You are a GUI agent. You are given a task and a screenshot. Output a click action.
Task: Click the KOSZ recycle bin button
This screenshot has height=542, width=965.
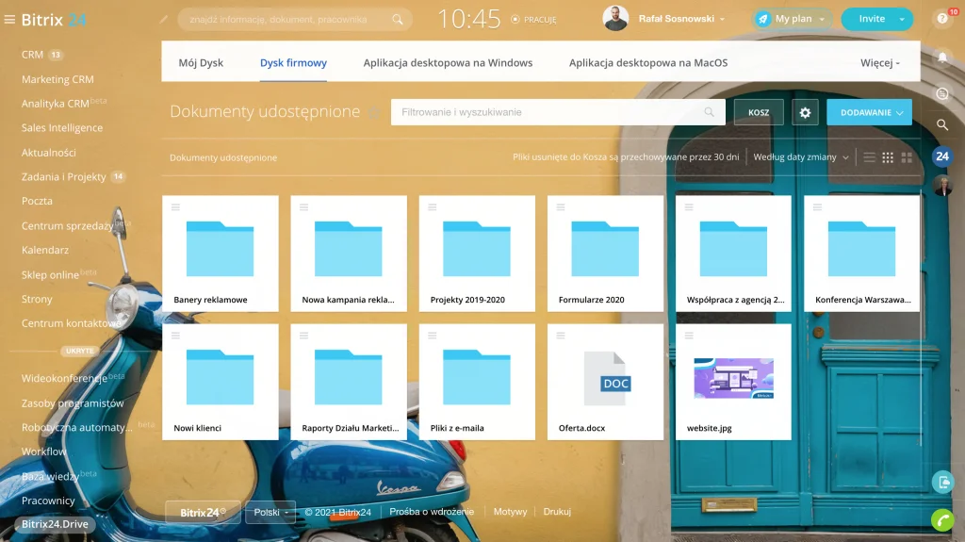[x=759, y=112]
